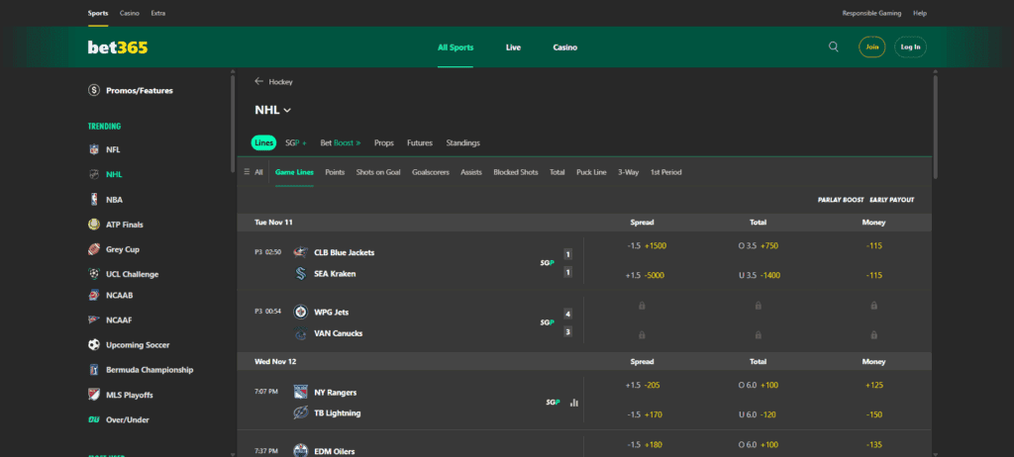The width and height of the screenshot is (1014, 457).
Task: Select the Game Lines market tab
Action: click(x=294, y=172)
